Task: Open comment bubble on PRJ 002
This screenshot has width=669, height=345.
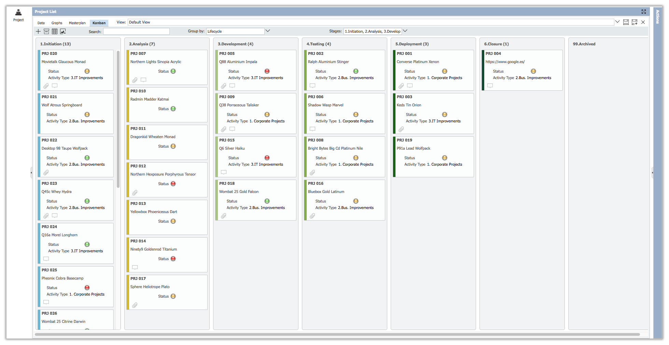Action: 312,86
